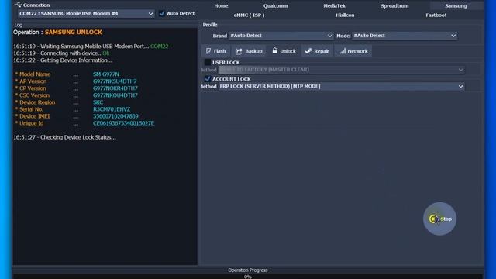
Task: Click the Profile section heading
Action: point(210,25)
